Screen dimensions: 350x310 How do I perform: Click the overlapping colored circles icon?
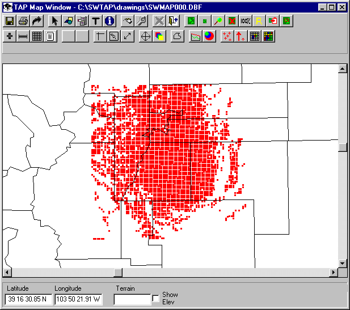(x=209, y=36)
